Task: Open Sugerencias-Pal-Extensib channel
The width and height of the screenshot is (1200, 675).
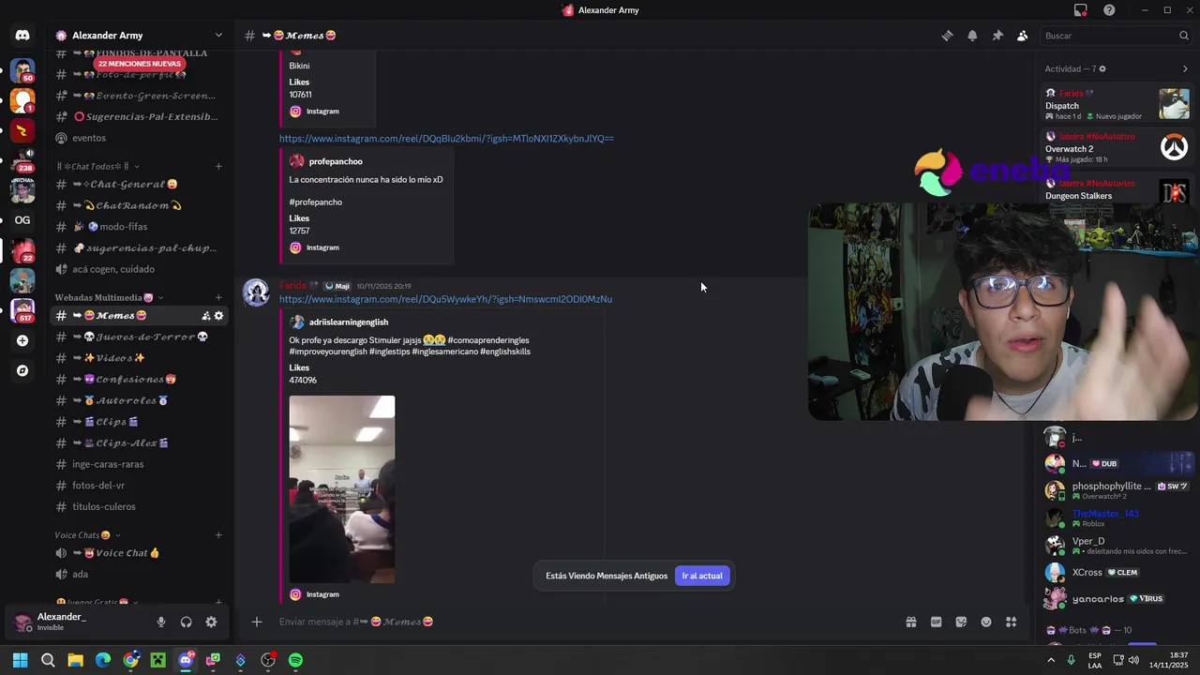Action: tap(140, 117)
